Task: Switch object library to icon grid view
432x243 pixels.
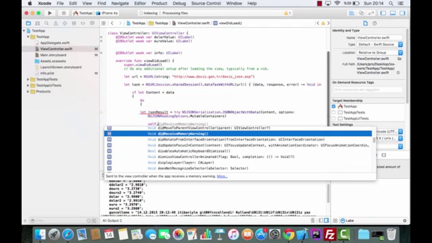Action: (x=335, y=221)
